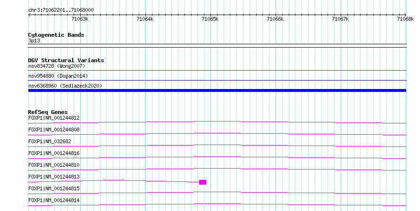This screenshot has width=420, height=211.
Task: Click the 71067k ruler tick label
Action: 340,19
